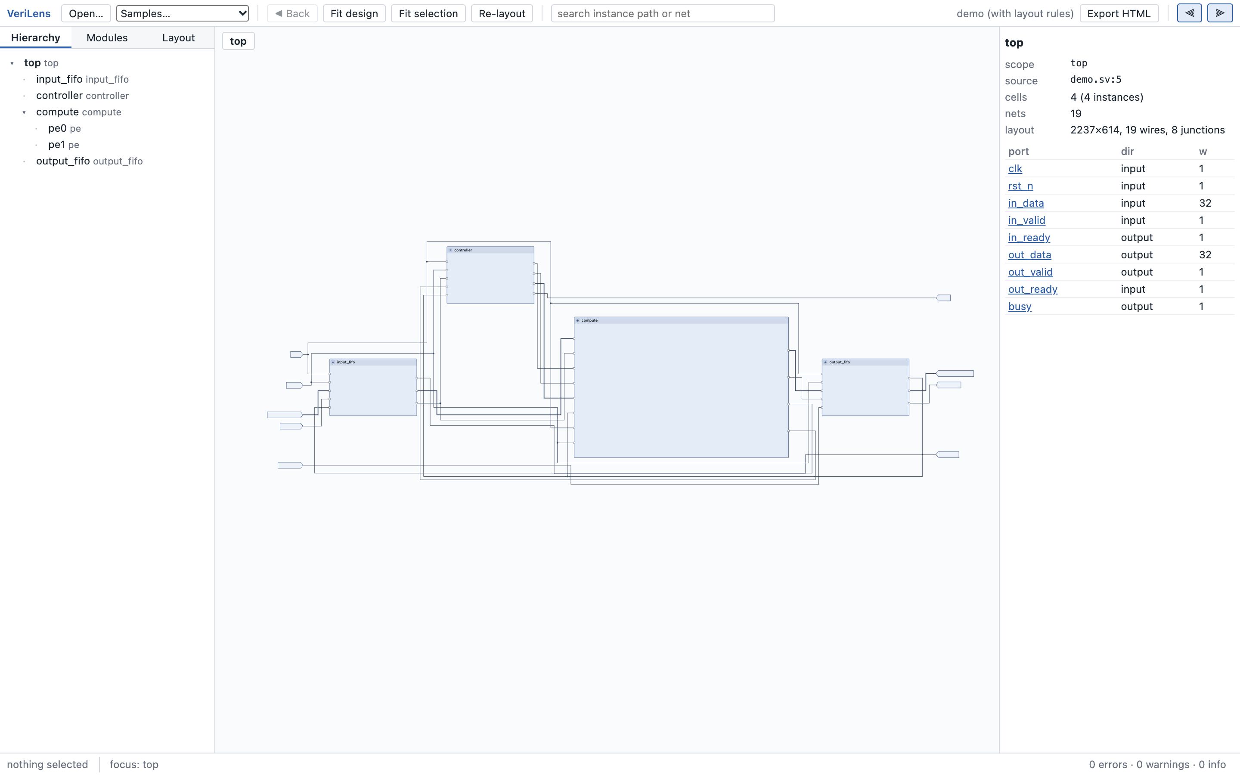The image size is (1240, 775).
Task: Switch to the Layout tab
Action: pos(178,38)
